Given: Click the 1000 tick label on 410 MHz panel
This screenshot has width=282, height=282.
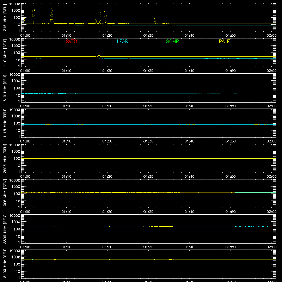Looking at the screenshot, I should [x=16, y=46].
